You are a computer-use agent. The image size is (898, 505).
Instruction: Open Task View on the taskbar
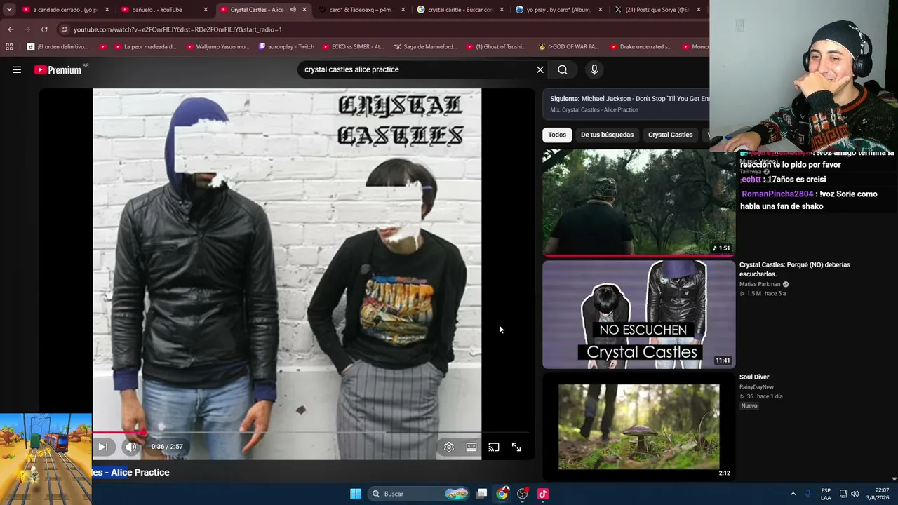pyautogui.click(x=481, y=494)
